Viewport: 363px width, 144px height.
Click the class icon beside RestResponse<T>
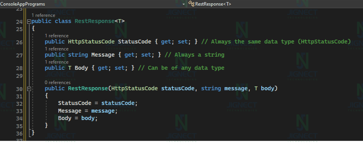191,4
